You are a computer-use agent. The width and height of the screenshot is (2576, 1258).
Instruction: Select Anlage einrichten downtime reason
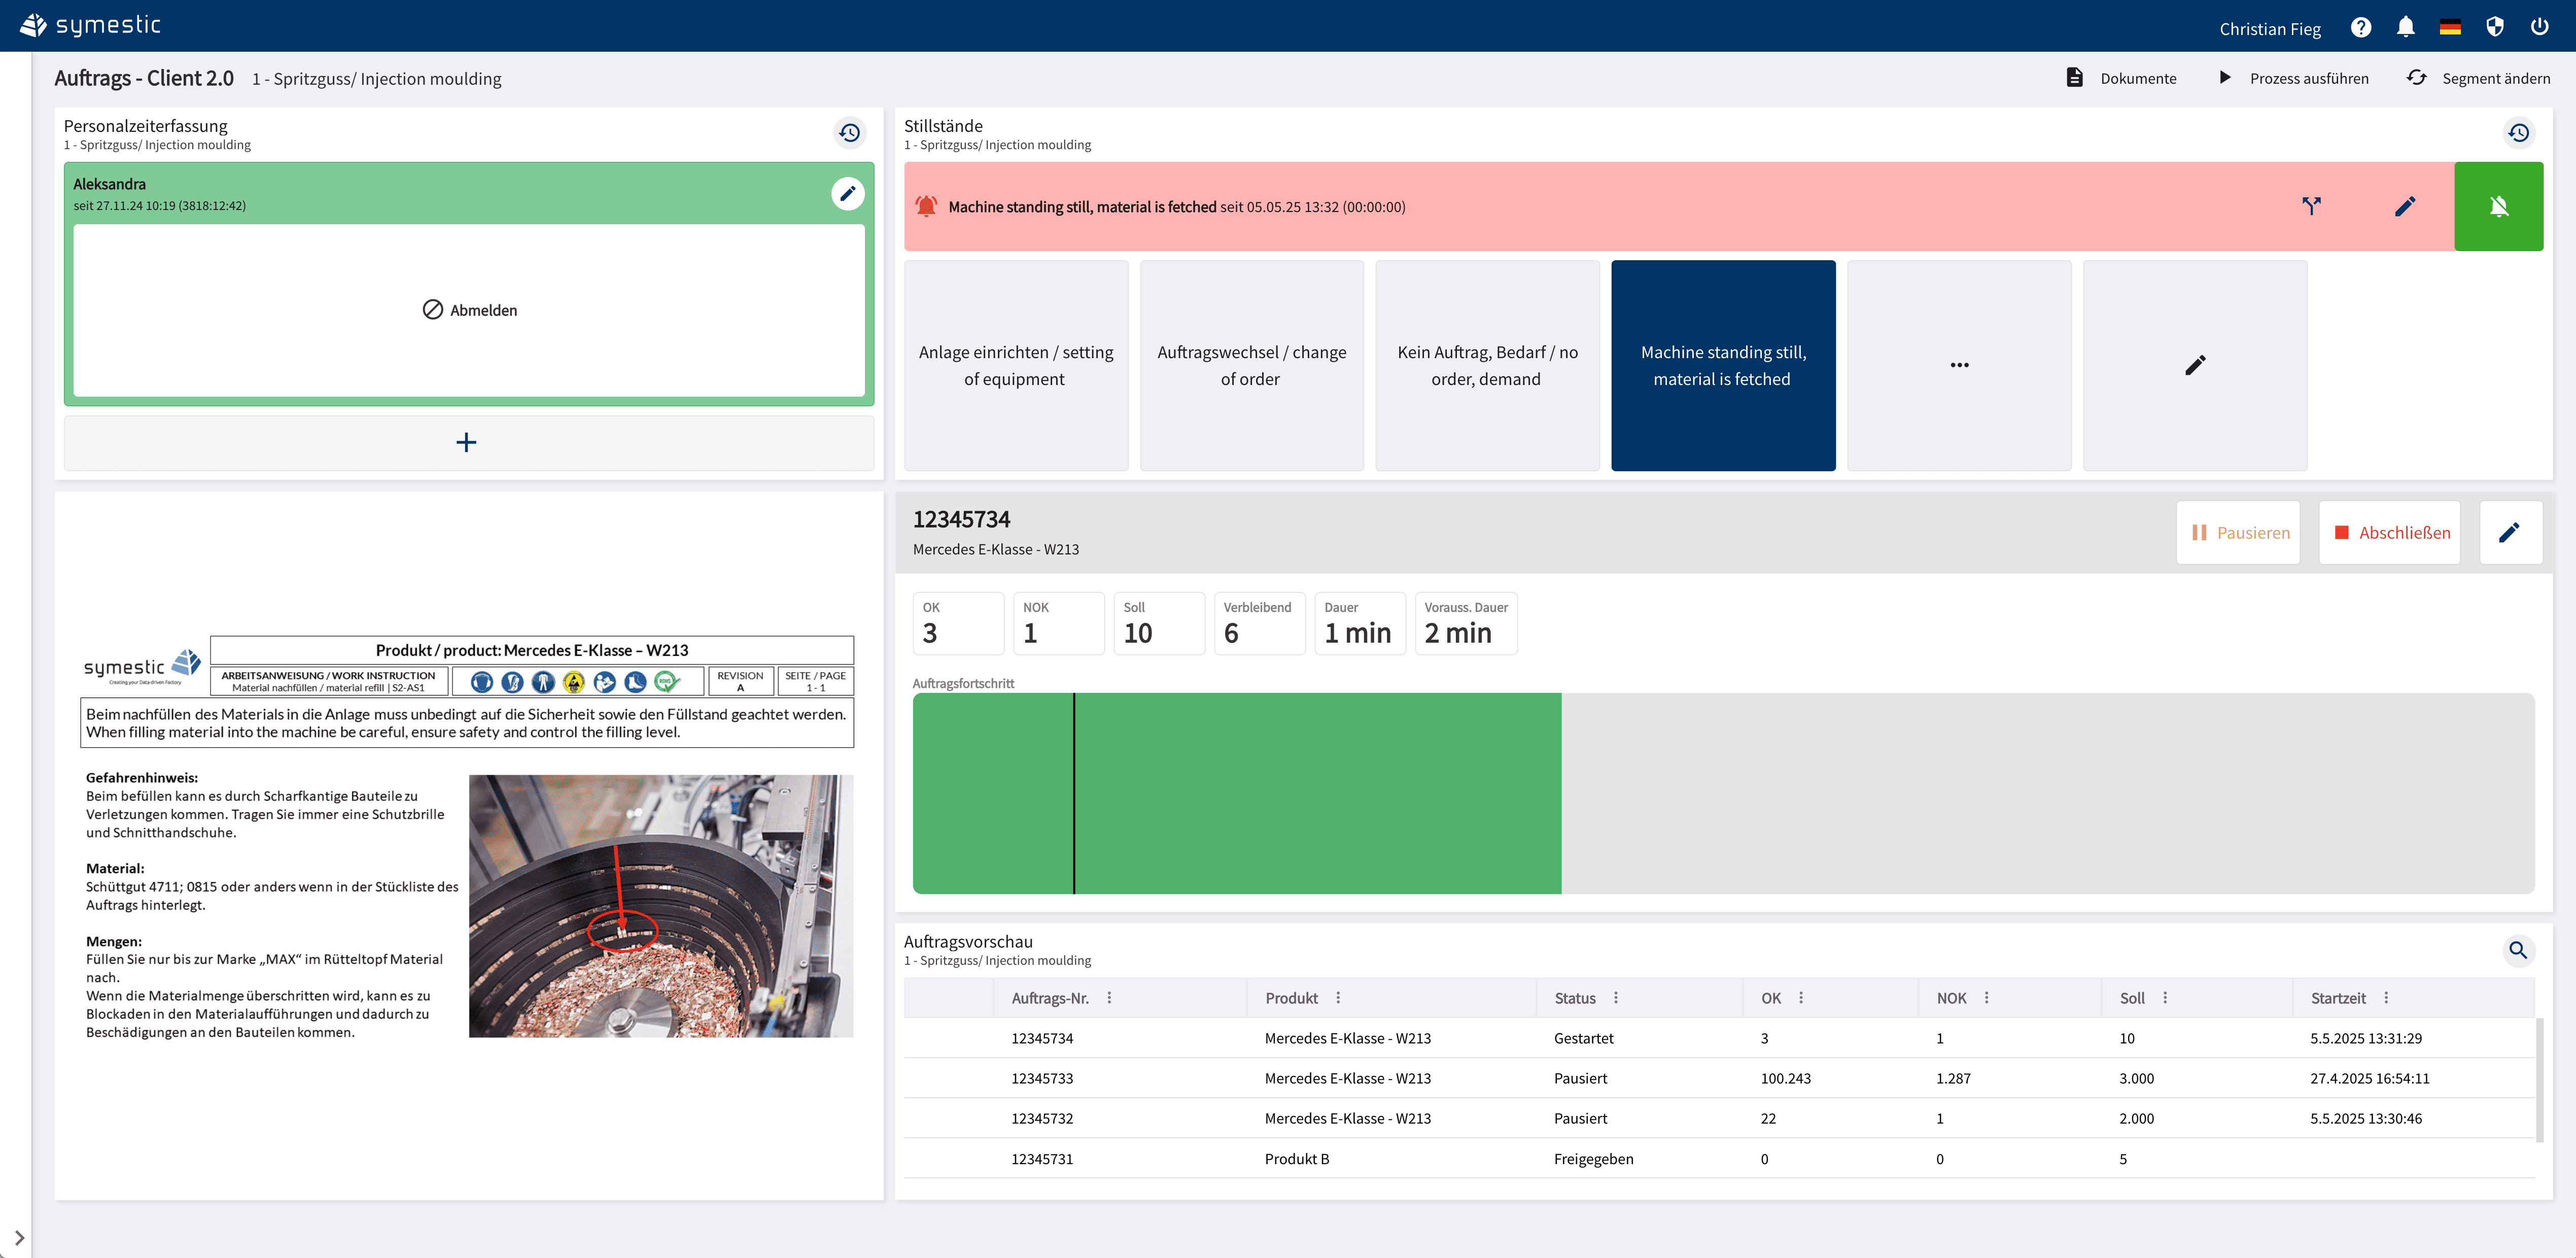tap(1016, 365)
